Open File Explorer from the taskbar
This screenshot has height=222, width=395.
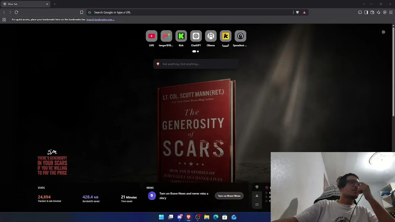coord(207,217)
